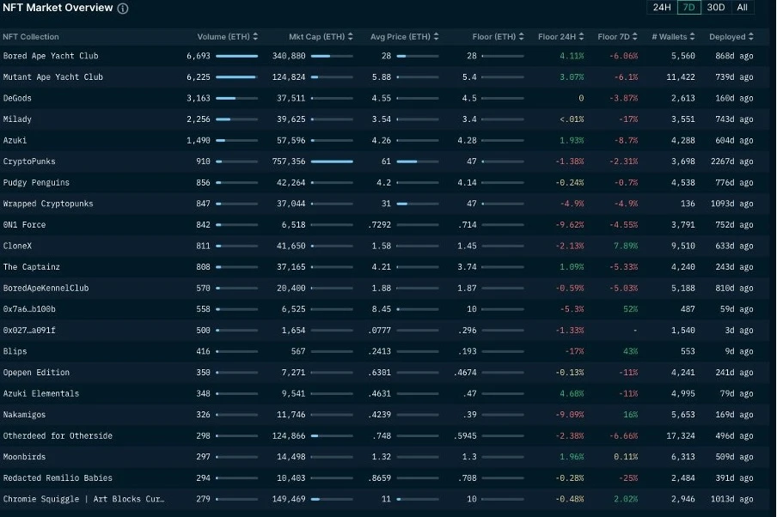Screen dimensions: 777x517
Task: Sort by Floor 24H arrows icon
Action: [581, 37]
